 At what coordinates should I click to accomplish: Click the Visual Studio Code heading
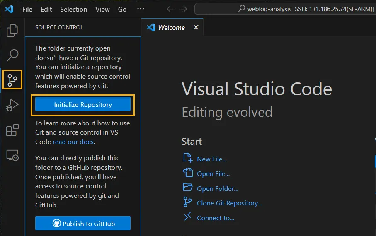point(257,89)
